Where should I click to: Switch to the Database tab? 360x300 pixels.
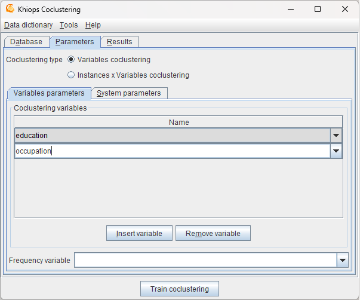coord(27,42)
